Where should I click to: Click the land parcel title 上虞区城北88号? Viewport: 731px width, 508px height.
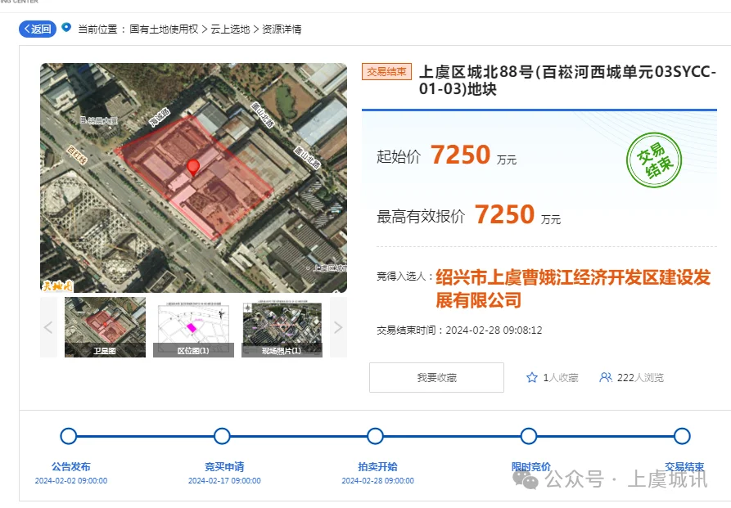pos(567,80)
